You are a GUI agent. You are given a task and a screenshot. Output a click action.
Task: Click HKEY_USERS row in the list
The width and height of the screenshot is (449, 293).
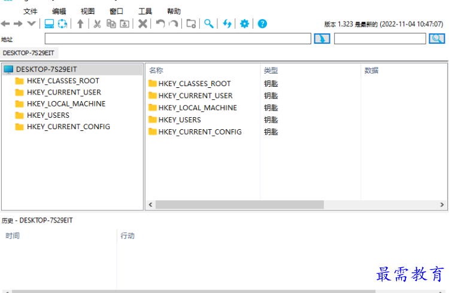175,120
